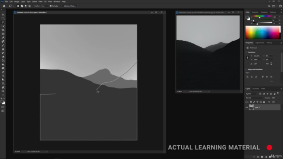Select the Blur tool
The height and width of the screenshot is (159, 283).
[x=3, y=64]
